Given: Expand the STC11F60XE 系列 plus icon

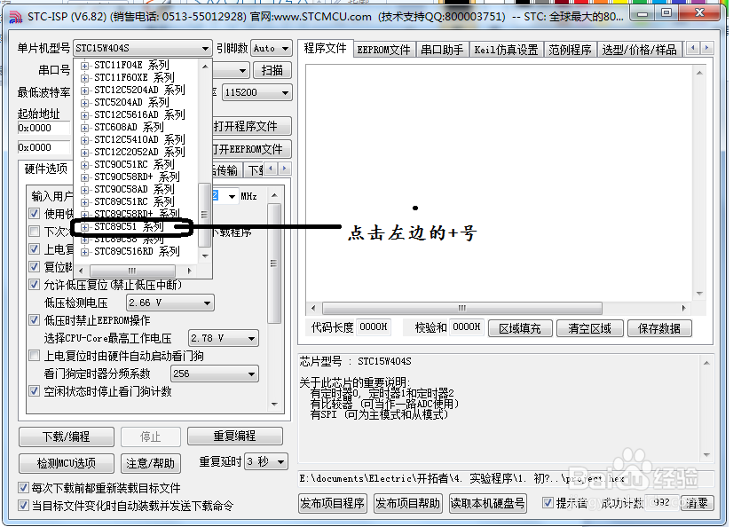Looking at the screenshot, I should point(84,78).
